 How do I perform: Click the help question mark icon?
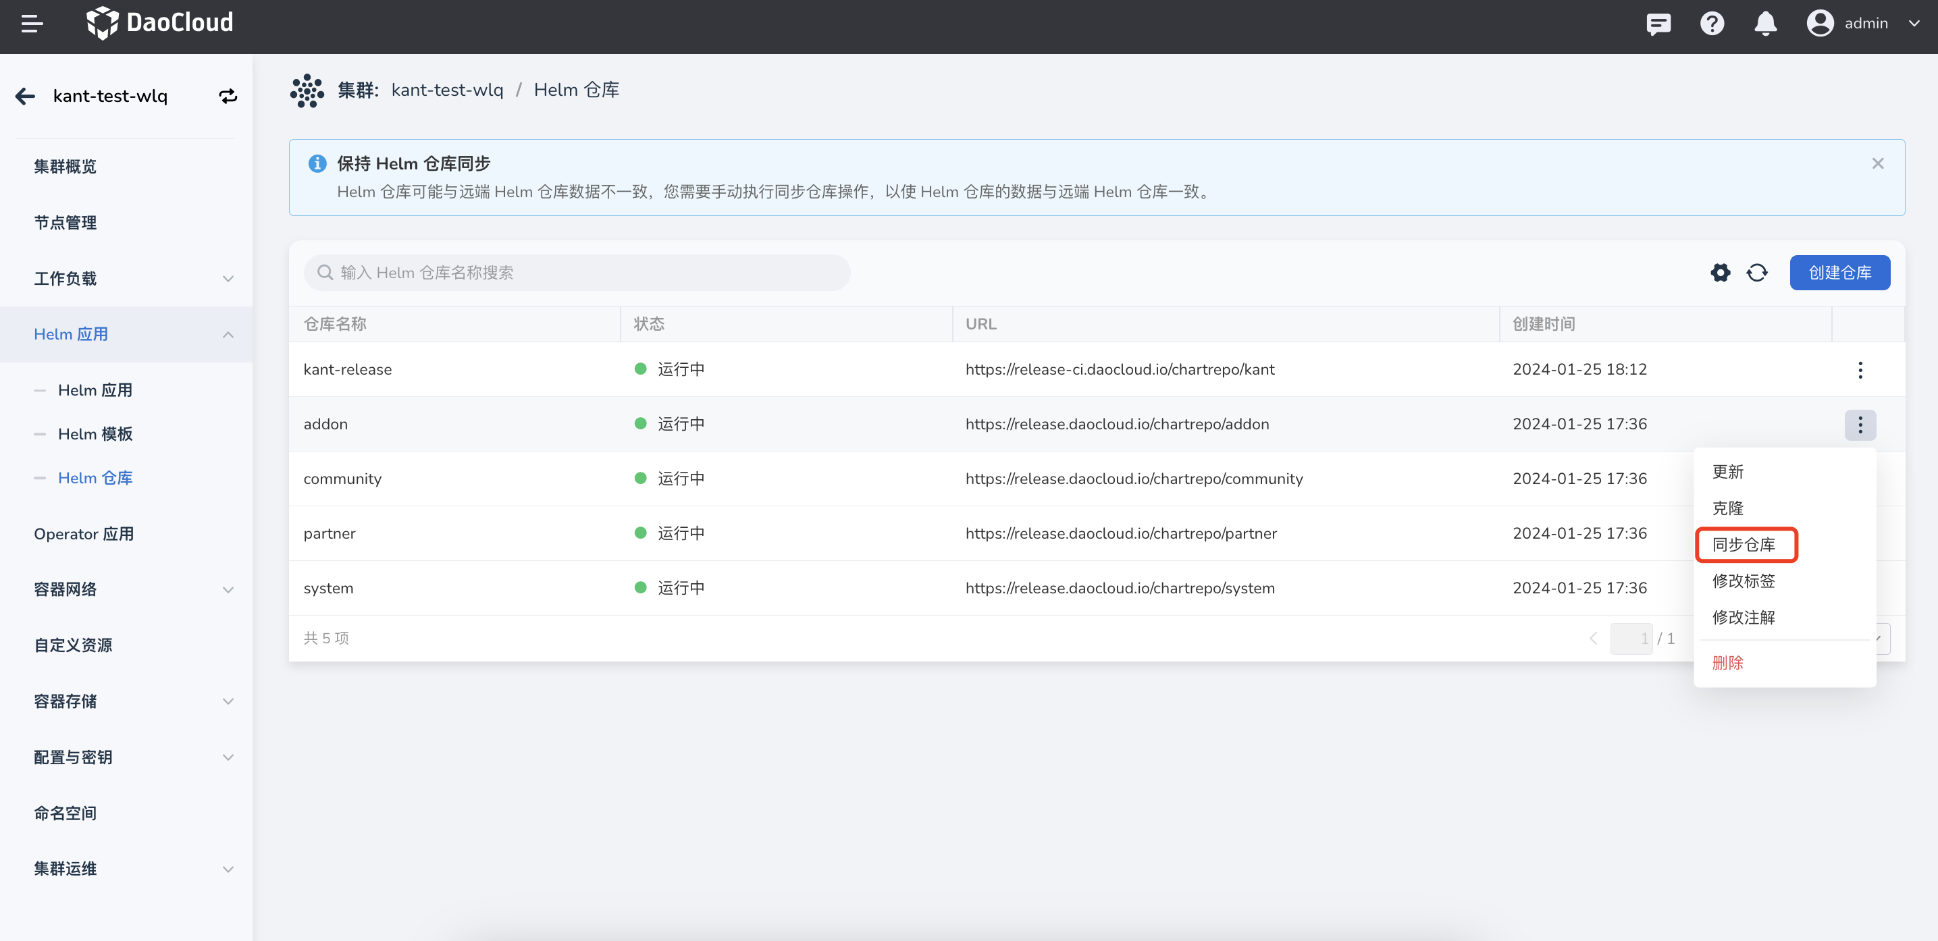point(1712,24)
